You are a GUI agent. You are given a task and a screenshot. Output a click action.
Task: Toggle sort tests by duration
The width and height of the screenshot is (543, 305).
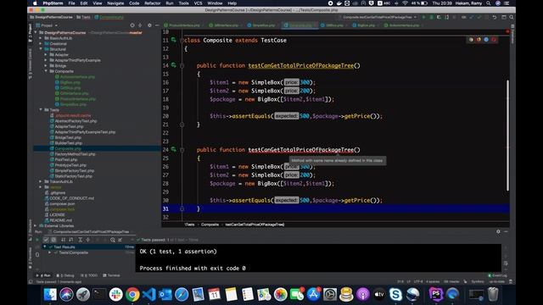71,240
